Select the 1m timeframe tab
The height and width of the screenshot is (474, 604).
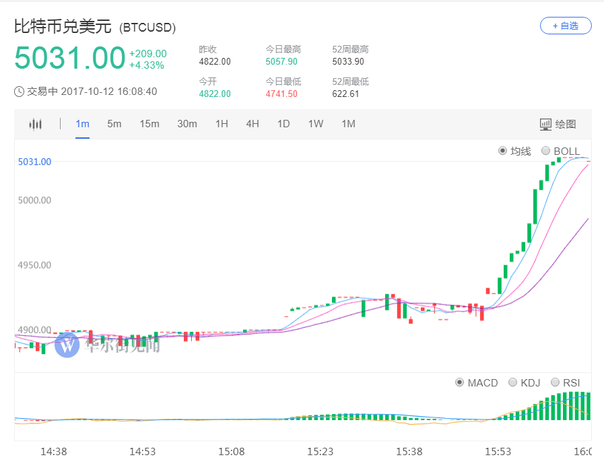tap(82, 124)
